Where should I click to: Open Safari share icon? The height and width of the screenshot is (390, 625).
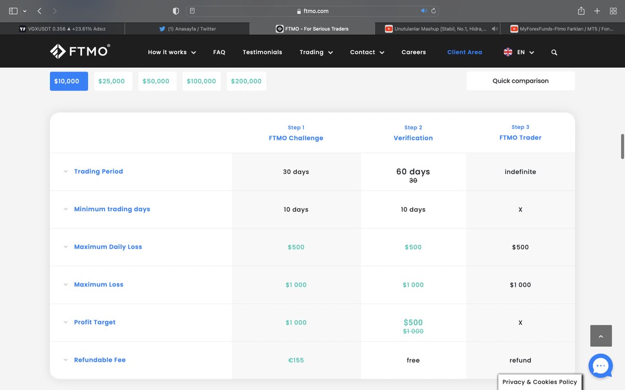581,11
